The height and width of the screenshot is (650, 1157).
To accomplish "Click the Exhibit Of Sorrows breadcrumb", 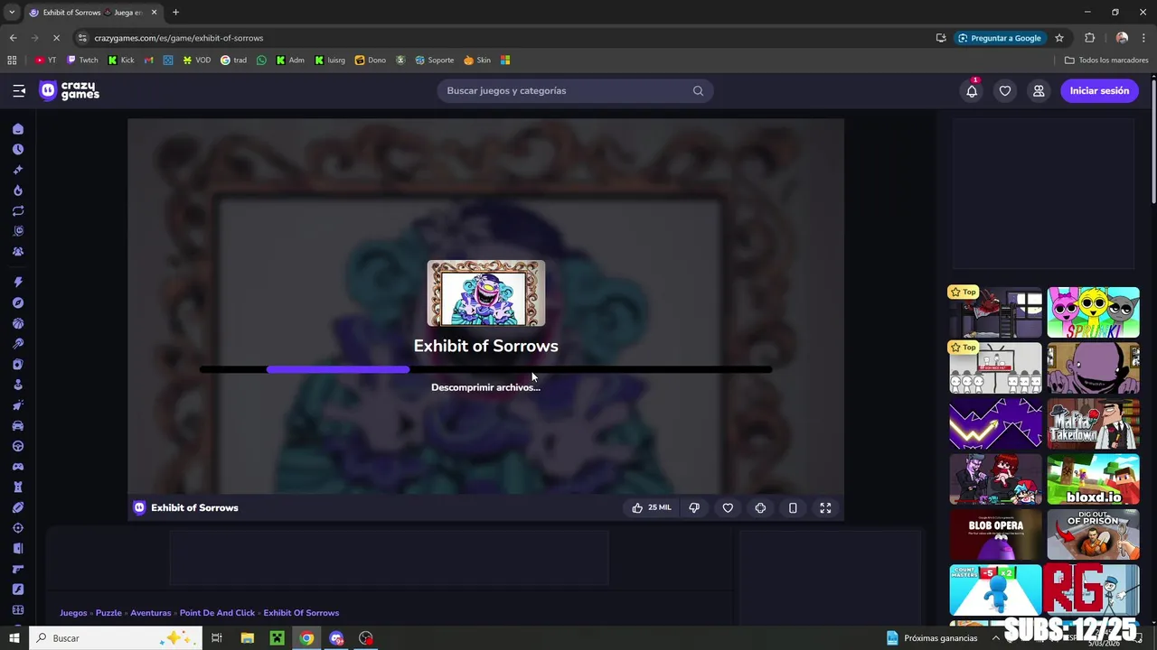I will (x=301, y=613).
